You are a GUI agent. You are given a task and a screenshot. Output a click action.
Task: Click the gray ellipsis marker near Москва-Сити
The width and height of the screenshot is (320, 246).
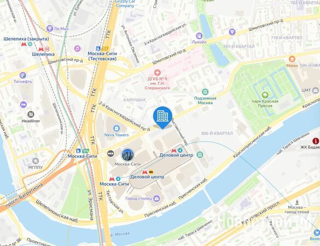(110, 154)
